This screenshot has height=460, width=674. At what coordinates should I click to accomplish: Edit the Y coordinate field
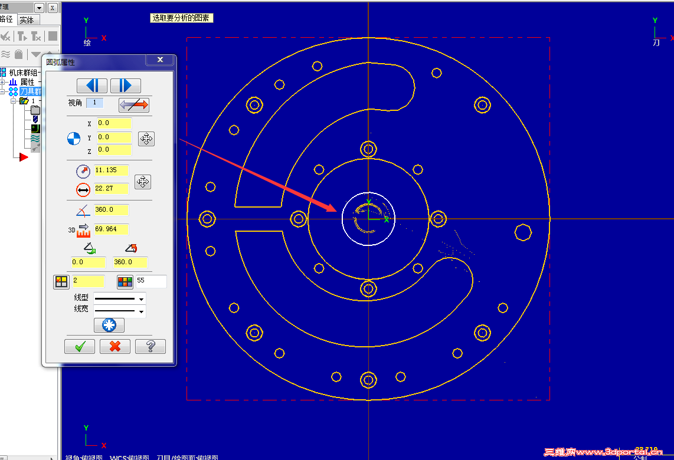pyautogui.click(x=114, y=137)
